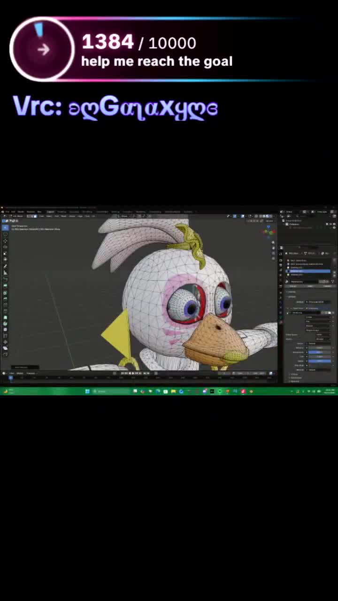Open the Window menu

[x=31, y=212]
